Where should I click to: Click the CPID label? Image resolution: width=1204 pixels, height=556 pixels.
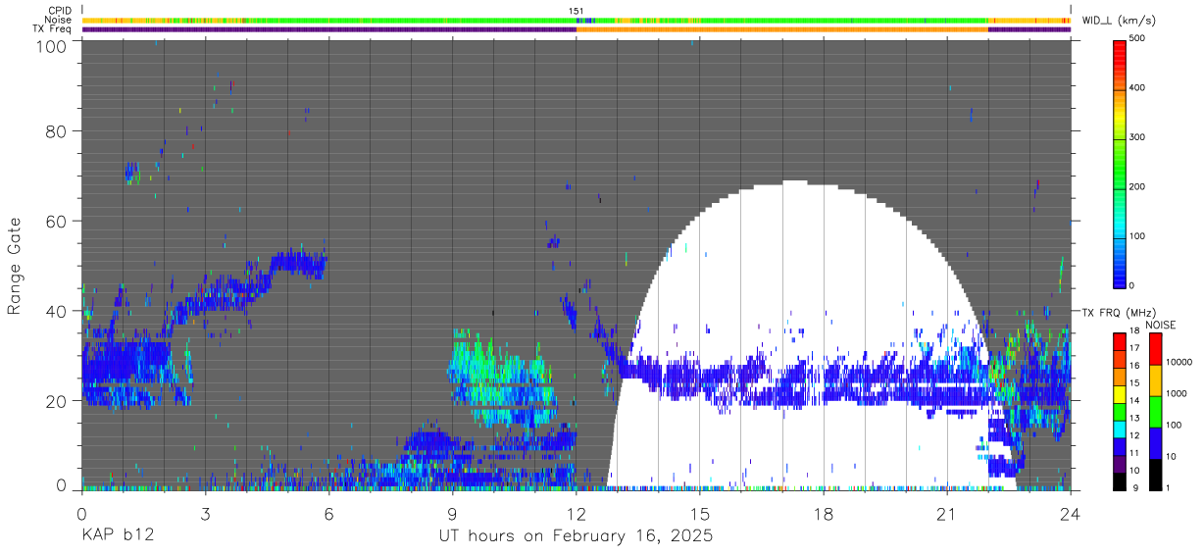click(x=60, y=11)
